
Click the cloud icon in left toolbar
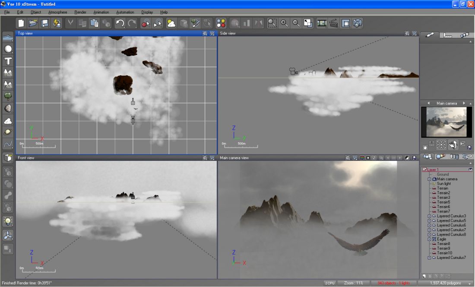point(8,121)
